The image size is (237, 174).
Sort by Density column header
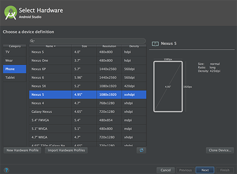pyautogui.click(x=134, y=46)
